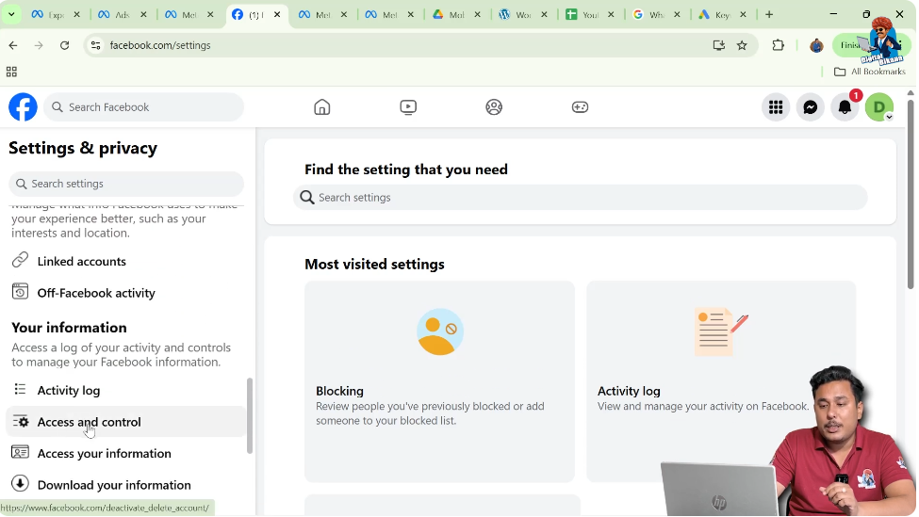919x517 pixels.
Task: Click the sidebar scrollbar thumb
Action: [x=250, y=415]
